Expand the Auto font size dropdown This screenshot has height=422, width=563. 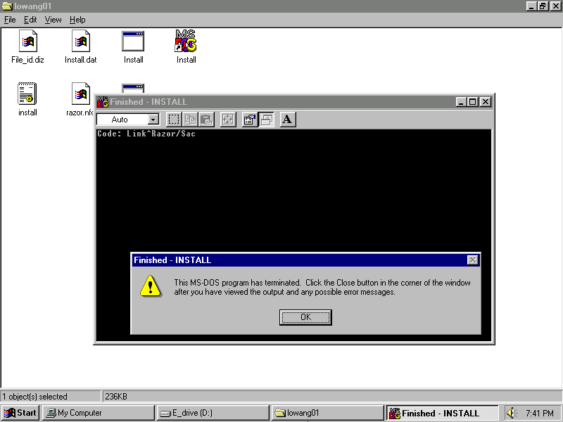tap(153, 120)
